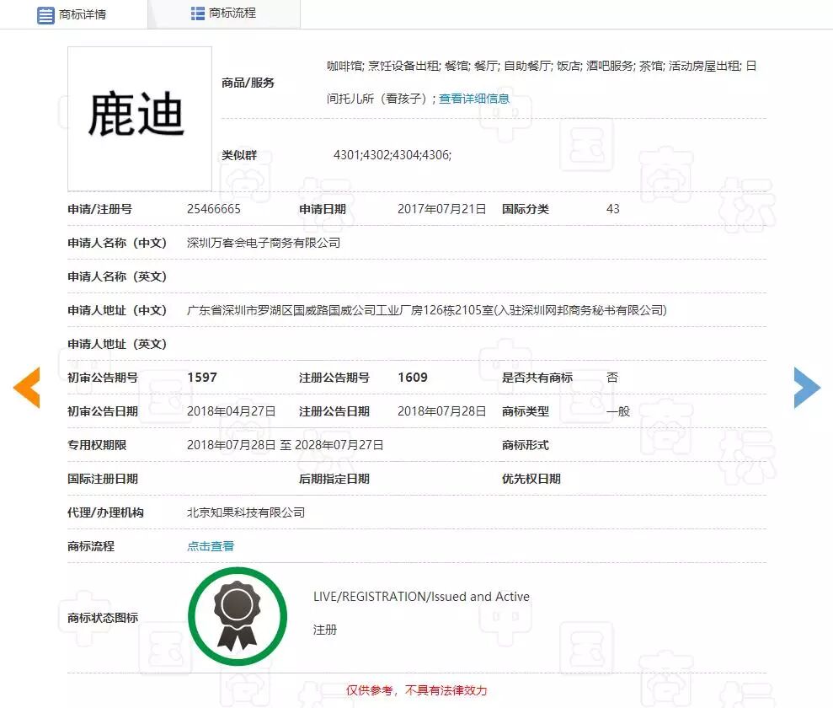This screenshot has height=708, width=833.
Task: Click the applicant address starting 广东省深圳市罗湖区
Action: click(x=426, y=310)
